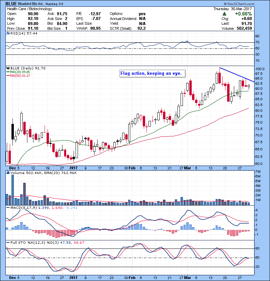Click the MACD histogram value -0.241
The height and width of the screenshot is (281, 270).
71,208
